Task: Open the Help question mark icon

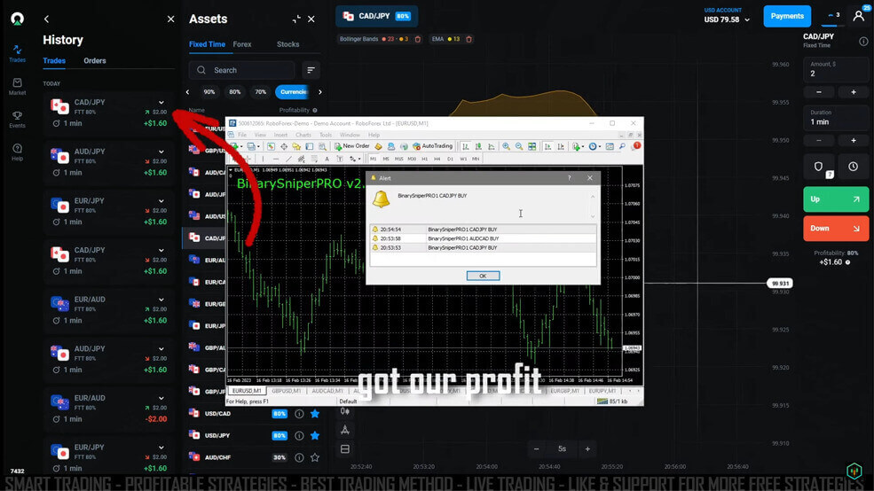Action: click(x=17, y=152)
